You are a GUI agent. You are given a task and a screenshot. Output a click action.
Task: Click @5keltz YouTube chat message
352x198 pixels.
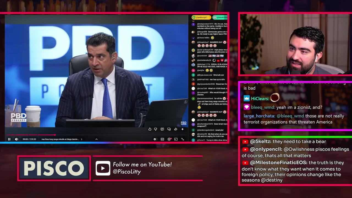[284, 142]
